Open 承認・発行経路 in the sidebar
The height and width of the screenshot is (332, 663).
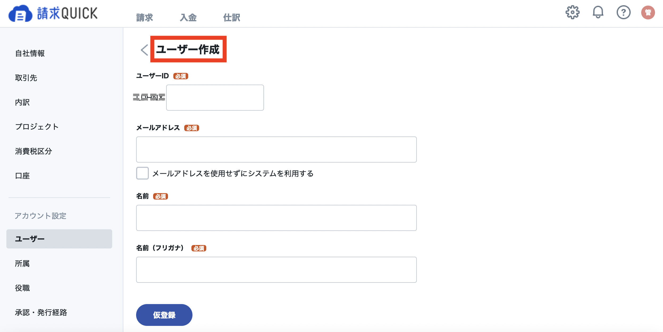tap(41, 312)
